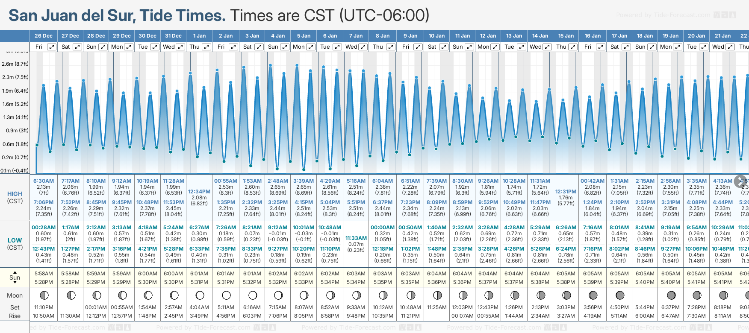This screenshot has width=749, height=333.
Task: Expand the Tue 20 Jan day view
Action: (x=703, y=47)
